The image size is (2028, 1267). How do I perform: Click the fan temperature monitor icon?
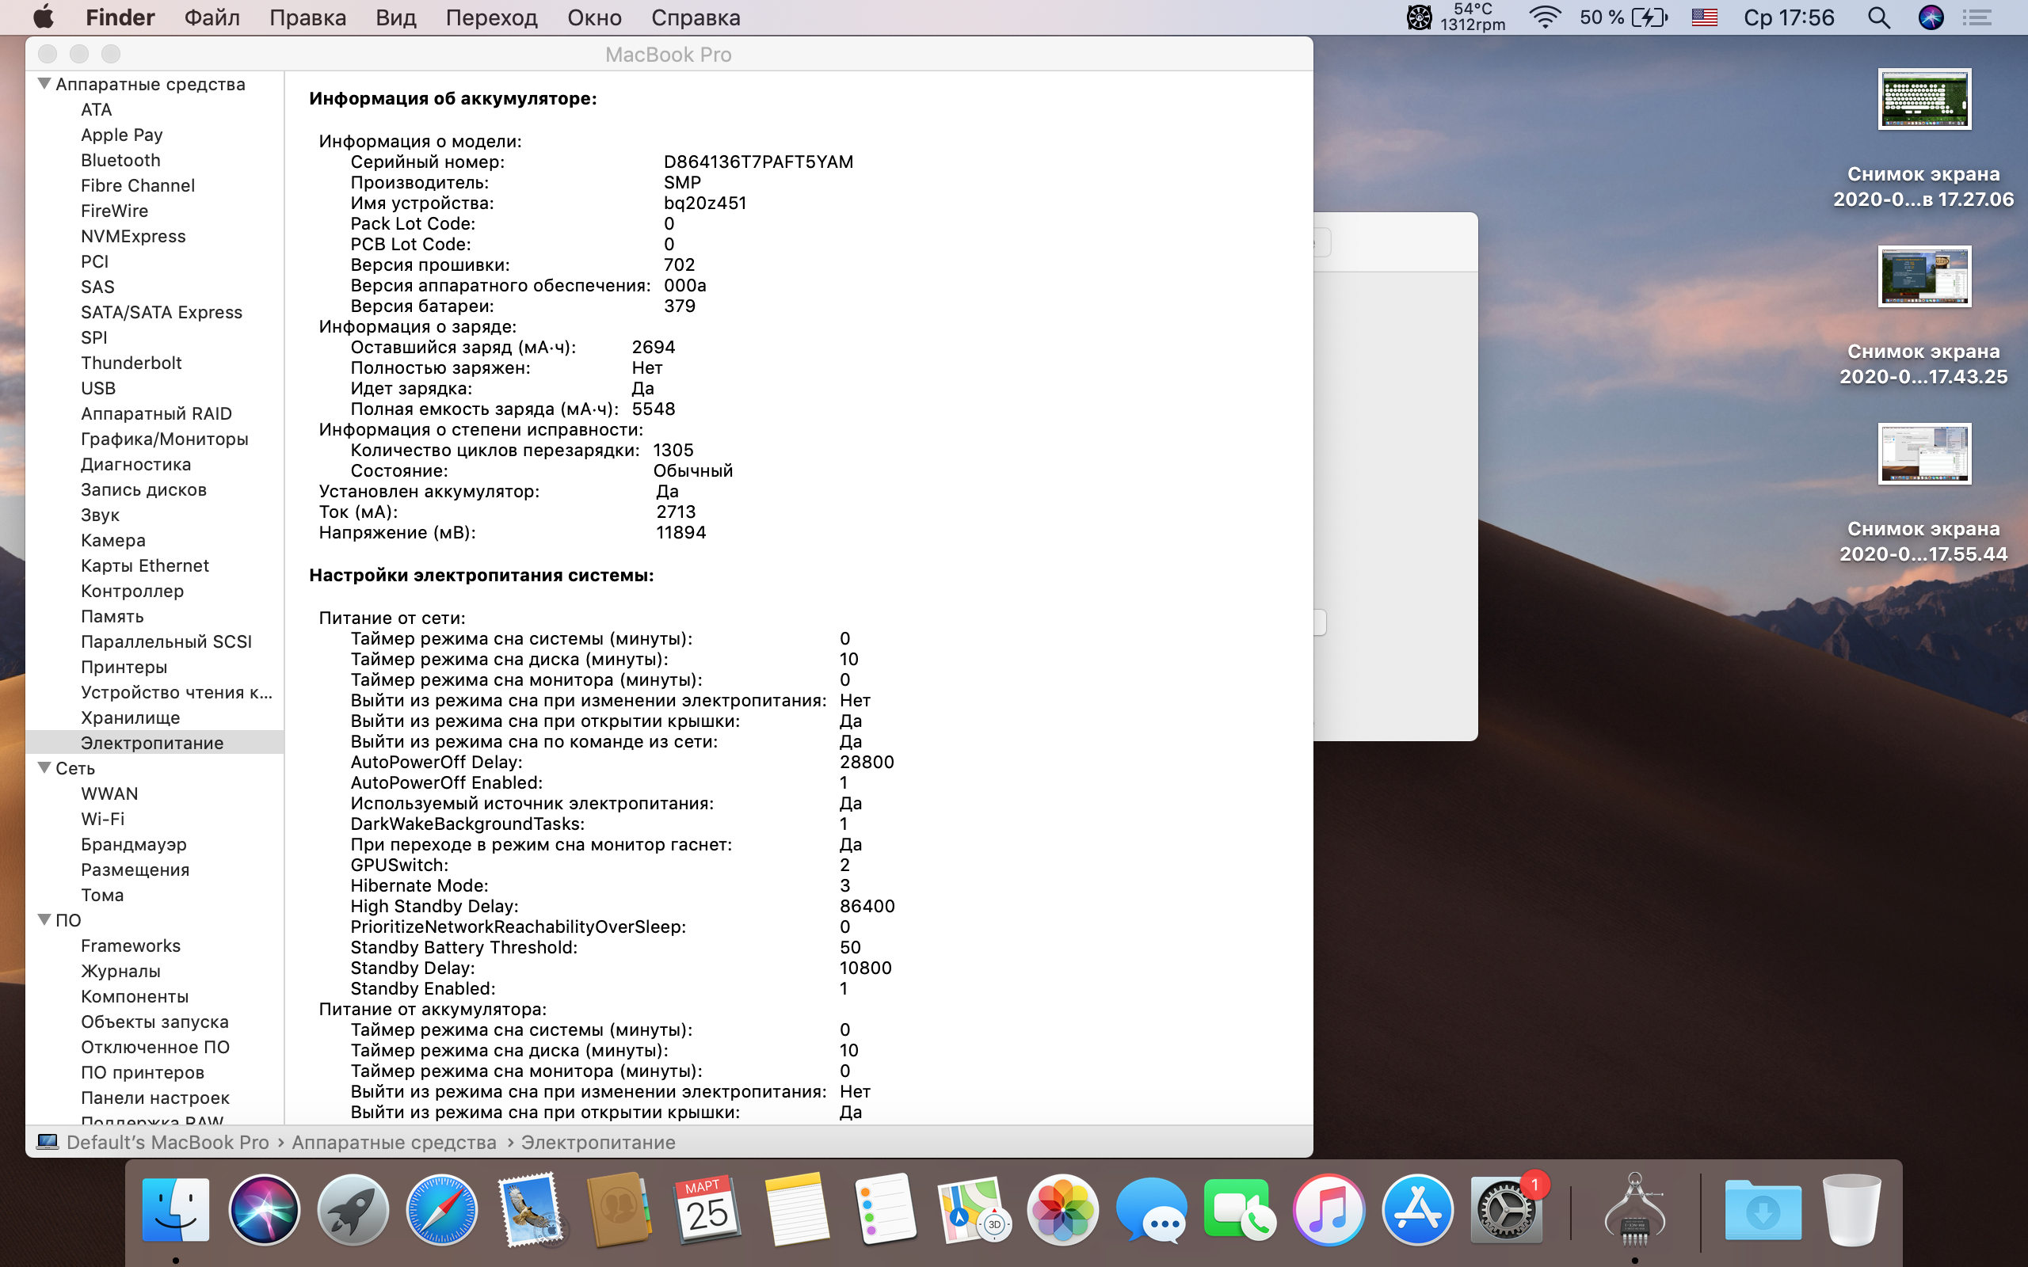1419,17
